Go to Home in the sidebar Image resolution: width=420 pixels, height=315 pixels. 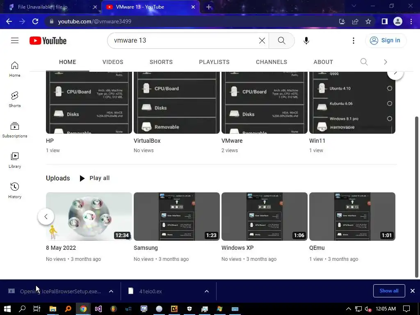15,69
